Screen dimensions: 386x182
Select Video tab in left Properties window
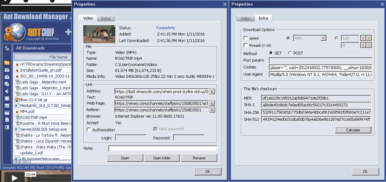[88, 18]
